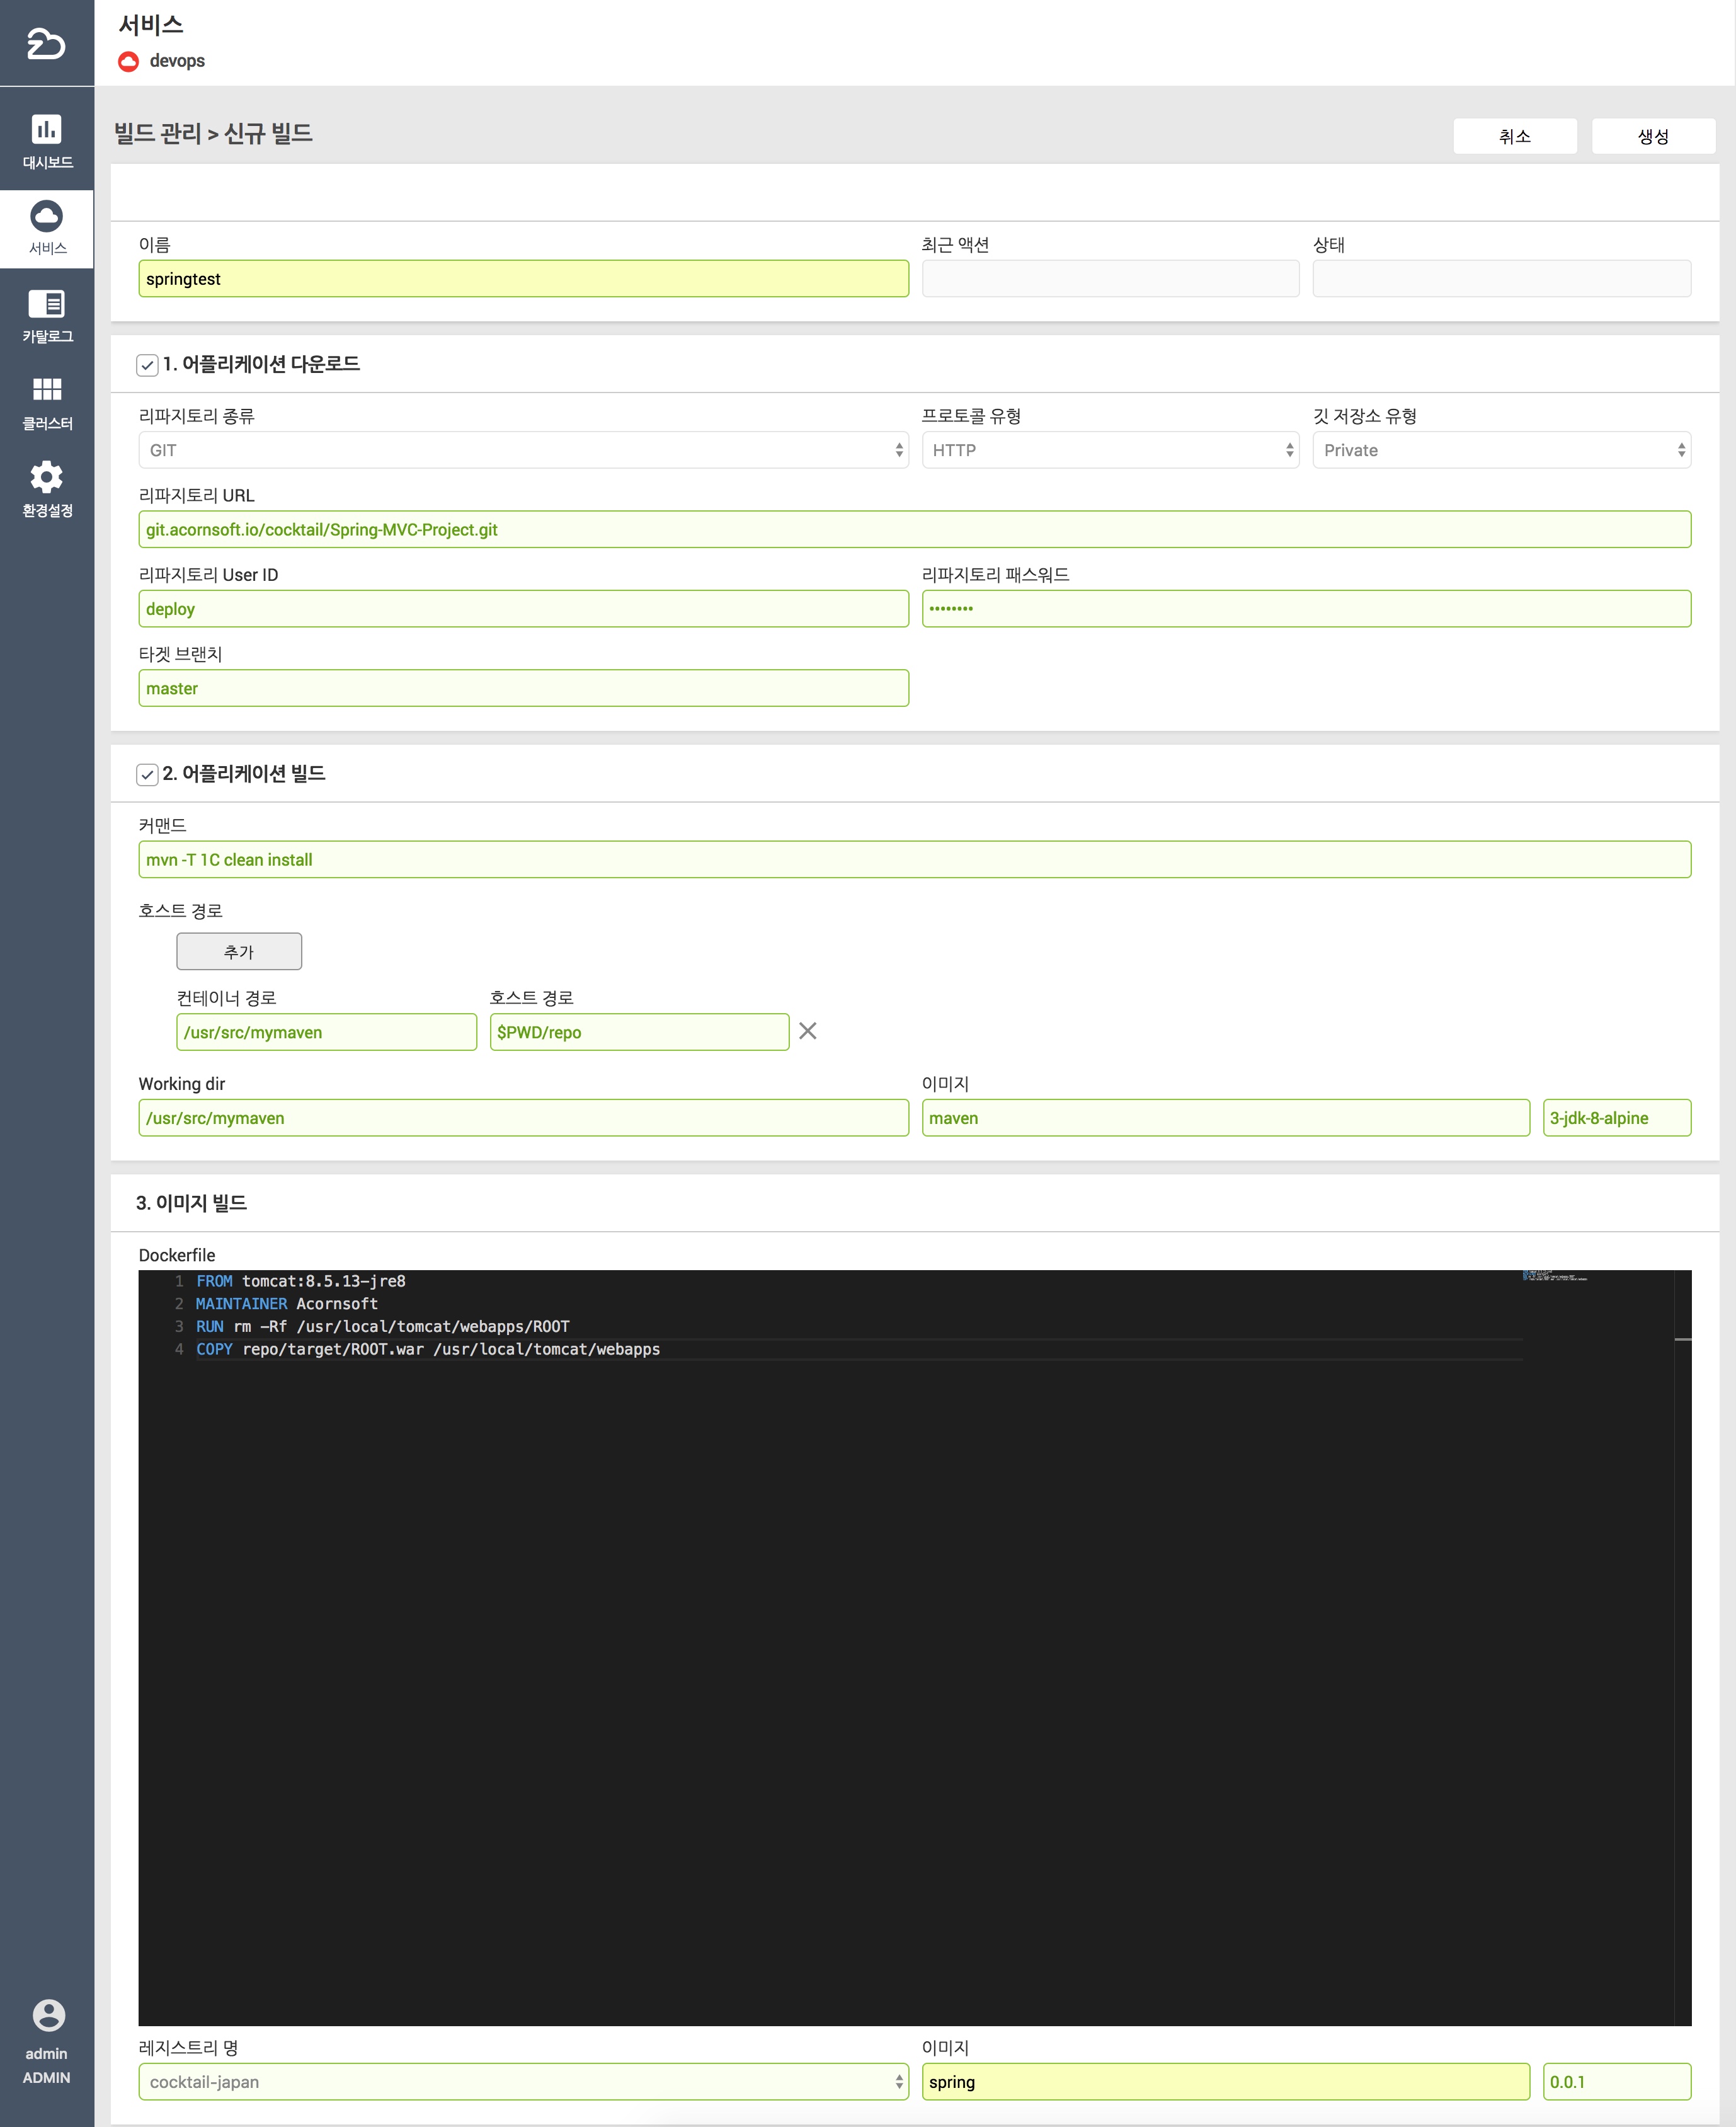Screen dimensions: 1736x2127
Task: Click the Dockerfile editor vertical scrollbar
Action: pos(1683,1648)
